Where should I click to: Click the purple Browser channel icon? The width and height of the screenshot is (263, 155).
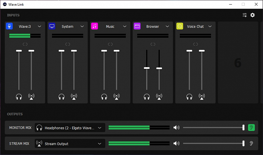pos(137,26)
